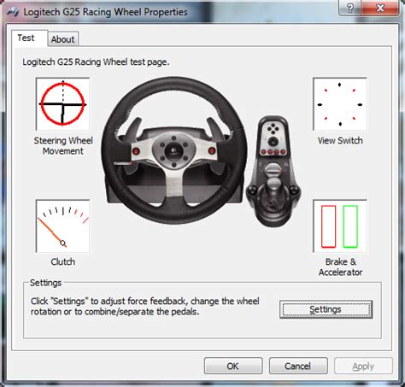Click the Clutch gauge indicator

point(62,226)
